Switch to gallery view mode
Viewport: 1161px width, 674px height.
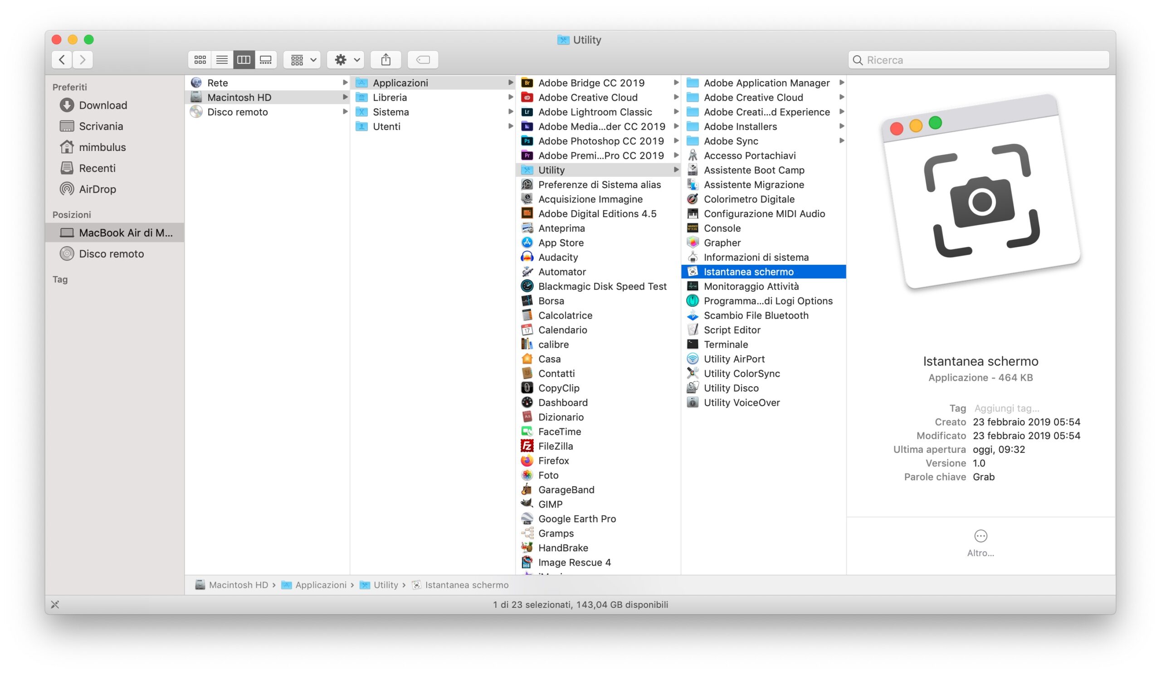266,60
